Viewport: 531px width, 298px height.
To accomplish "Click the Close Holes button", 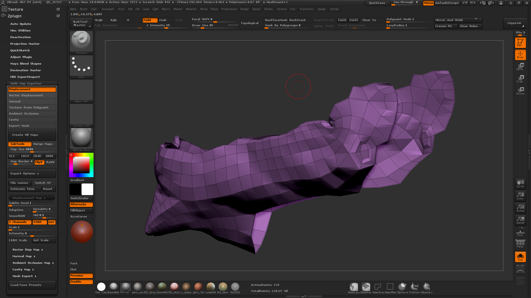I will (470, 26).
